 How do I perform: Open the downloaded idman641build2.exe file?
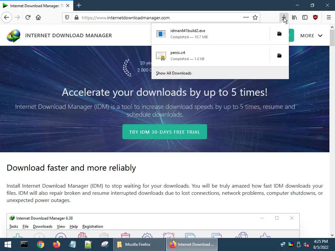click(210, 34)
